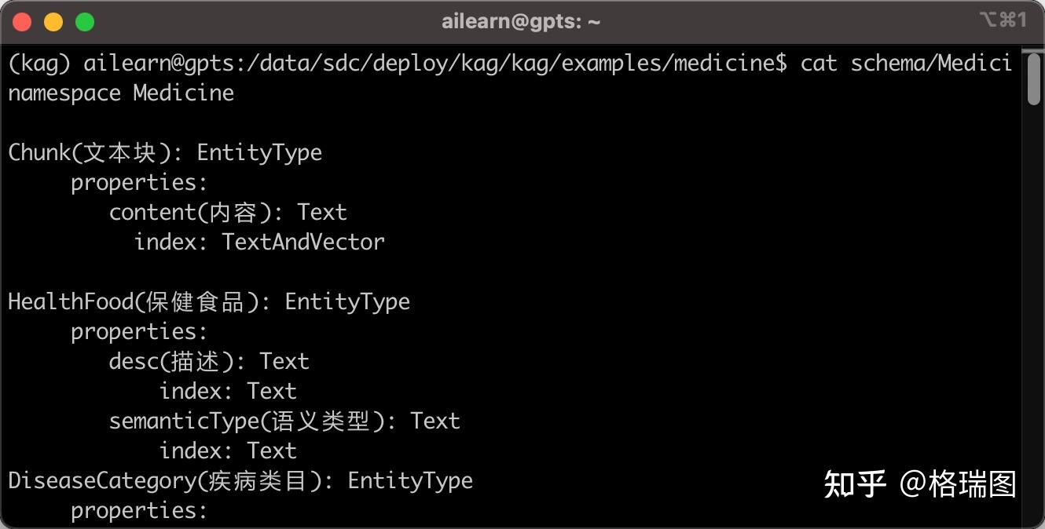
Task: Click the yellow minimize traffic light
Action: pyautogui.click(x=53, y=21)
